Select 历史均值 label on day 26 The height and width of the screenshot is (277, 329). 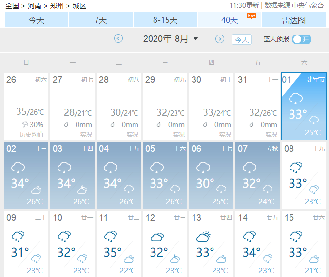point(32,134)
